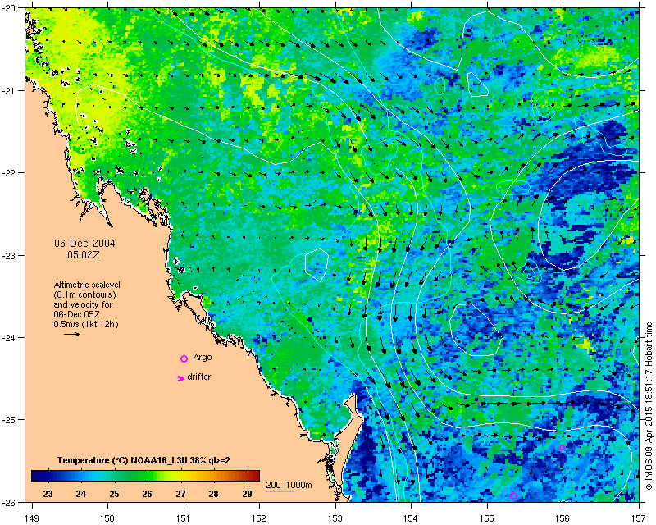Click the latitude axis label '-23'
This screenshot has width=656, height=525.
[8, 255]
